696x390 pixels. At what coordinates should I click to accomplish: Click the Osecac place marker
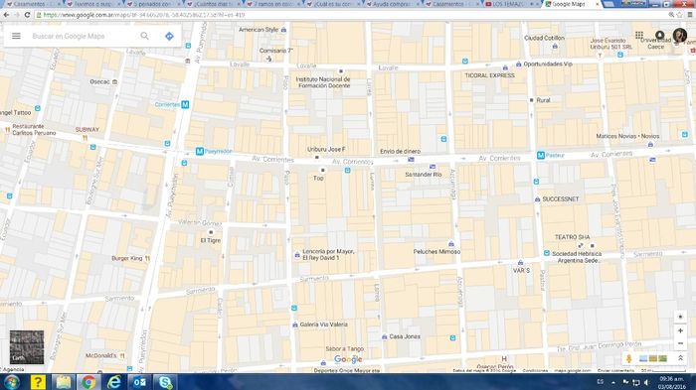tap(115, 81)
